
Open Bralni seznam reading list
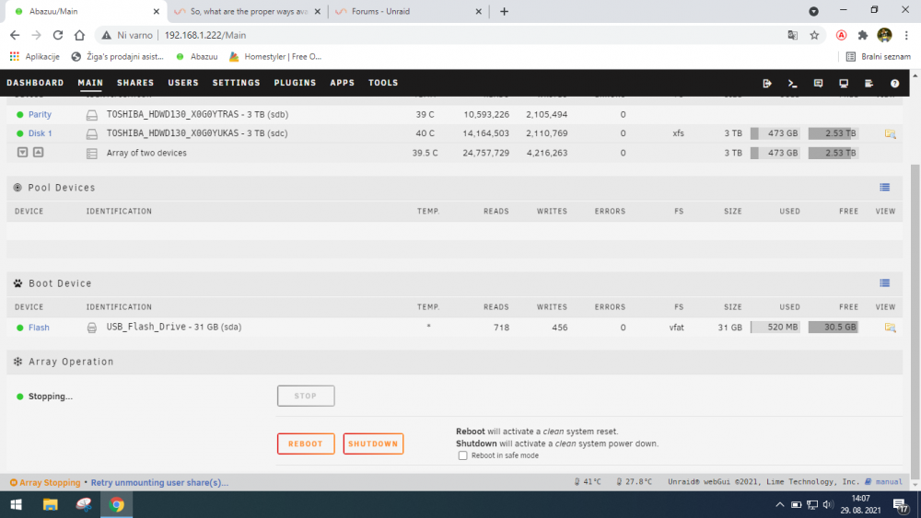[x=878, y=57]
